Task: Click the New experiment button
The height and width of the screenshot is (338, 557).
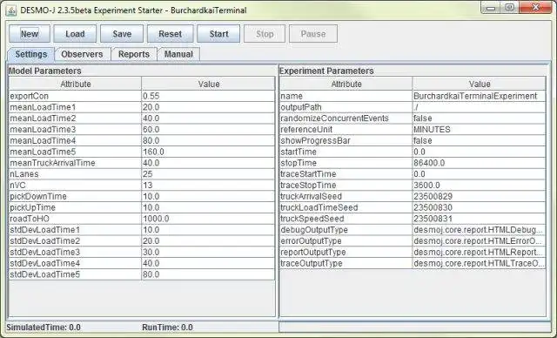Action: coord(30,34)
